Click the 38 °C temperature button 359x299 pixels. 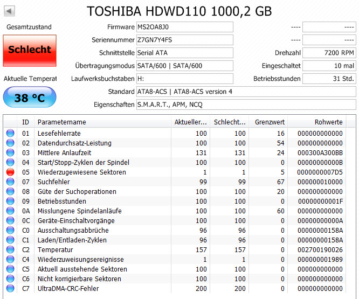(x=30, y=97)
